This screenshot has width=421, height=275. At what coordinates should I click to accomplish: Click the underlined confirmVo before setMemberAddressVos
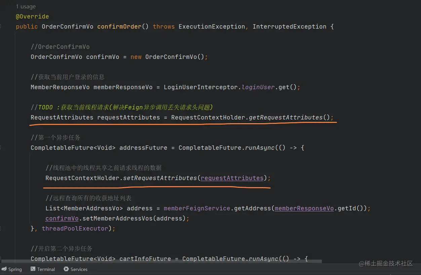point(62,218)
